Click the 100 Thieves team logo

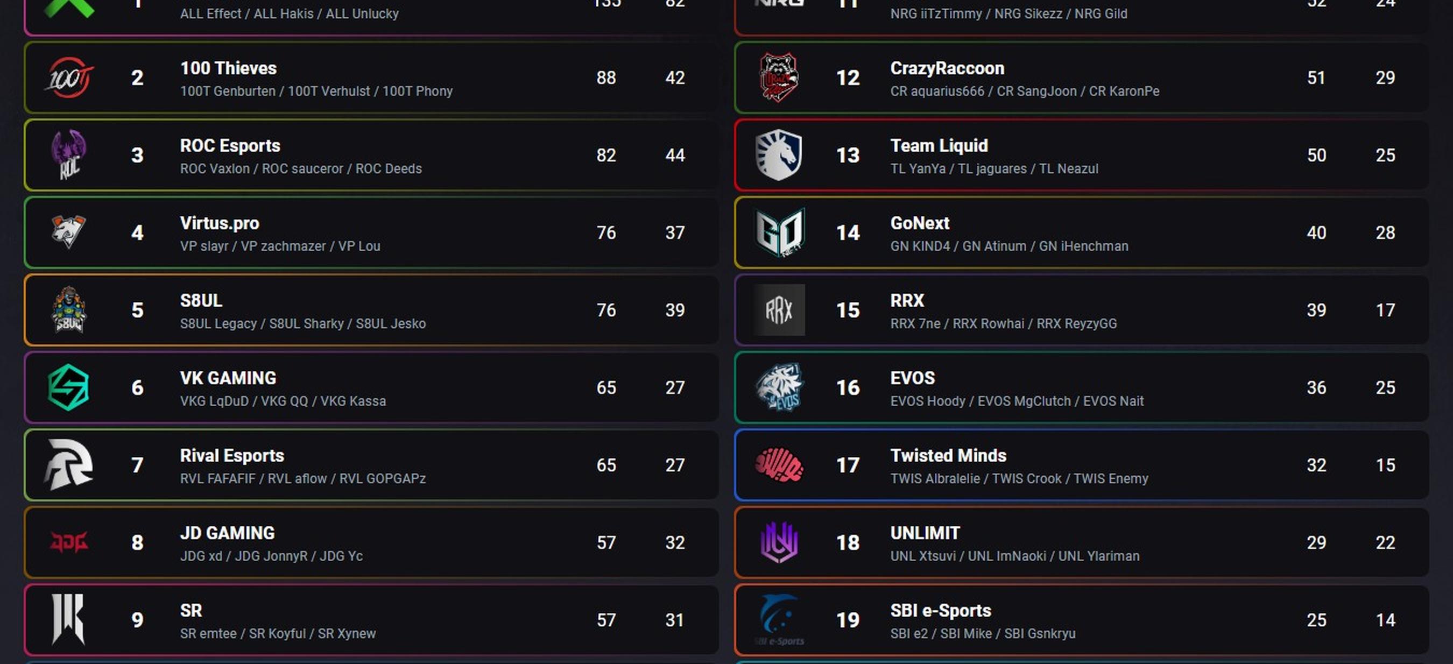(69, 78)
